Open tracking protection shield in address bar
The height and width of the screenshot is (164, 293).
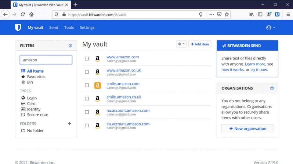[x=56, y=15]
